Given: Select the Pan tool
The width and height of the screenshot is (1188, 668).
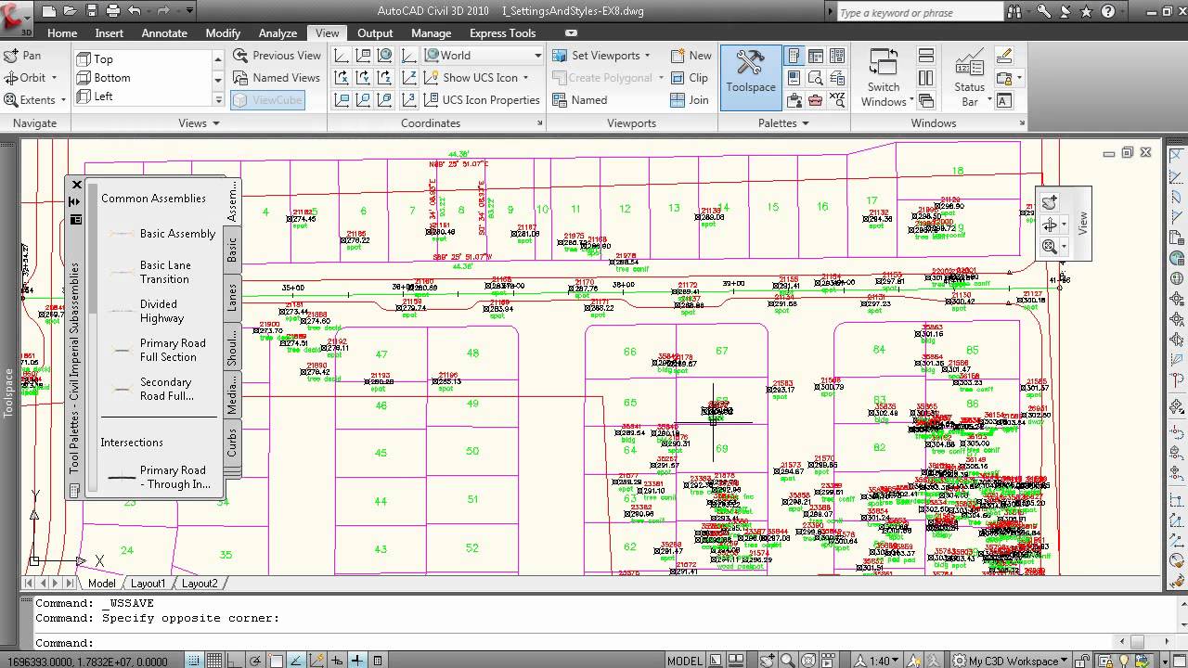Looking at the screenshot, I should coord(23,56).
